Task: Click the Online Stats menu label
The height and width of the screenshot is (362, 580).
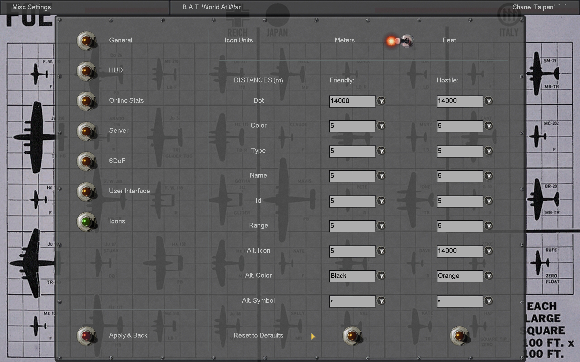Action: coord(126,101)
